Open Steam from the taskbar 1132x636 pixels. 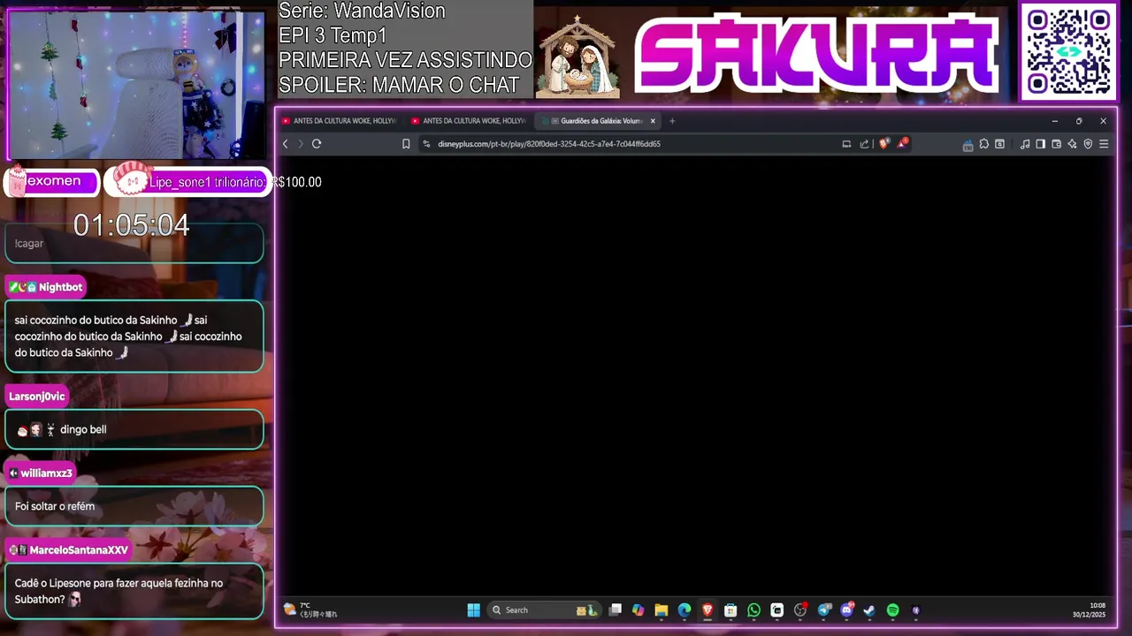(x=869, y=610)
